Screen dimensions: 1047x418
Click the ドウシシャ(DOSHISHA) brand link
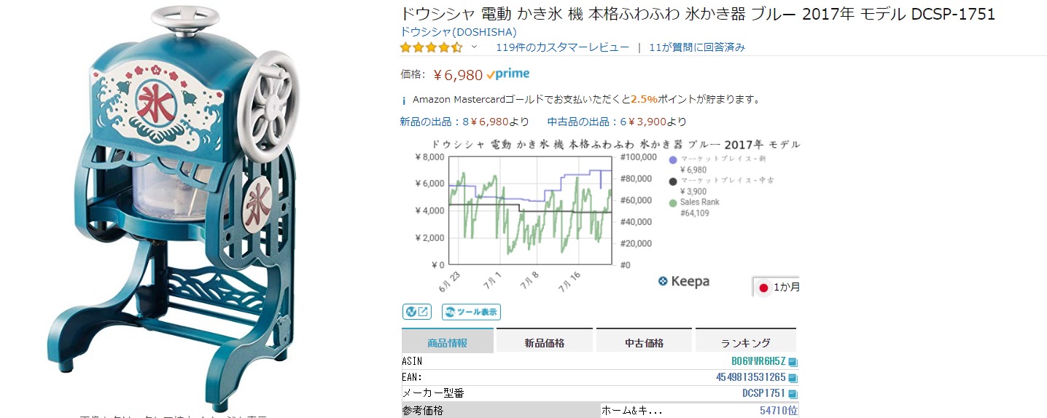coord(458,32)
